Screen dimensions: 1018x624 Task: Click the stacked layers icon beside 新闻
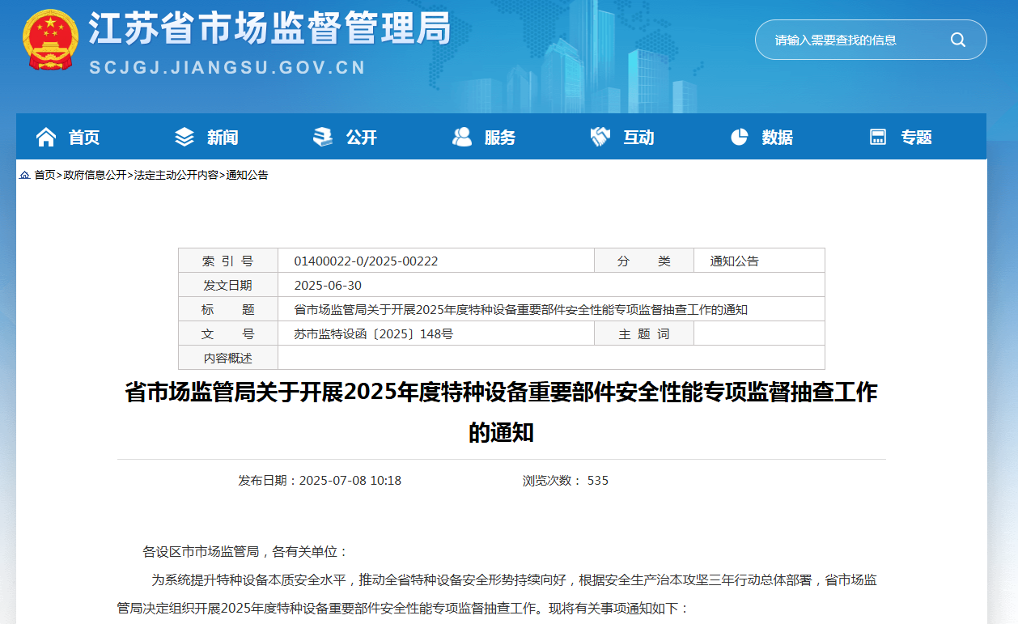click(185, 138)
